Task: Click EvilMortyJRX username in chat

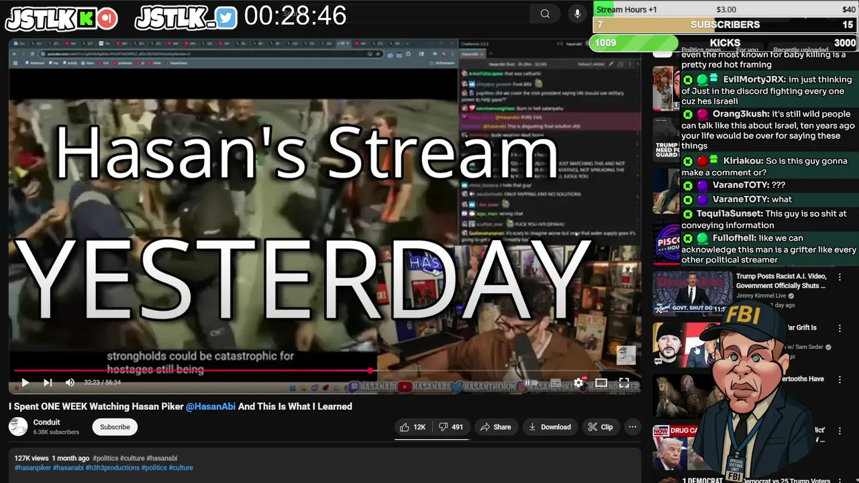Action: 754,79
